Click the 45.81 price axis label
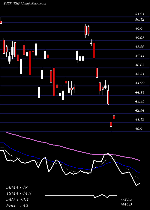The height and width of the screenshot is (210, 150). [x=140, y=74]
